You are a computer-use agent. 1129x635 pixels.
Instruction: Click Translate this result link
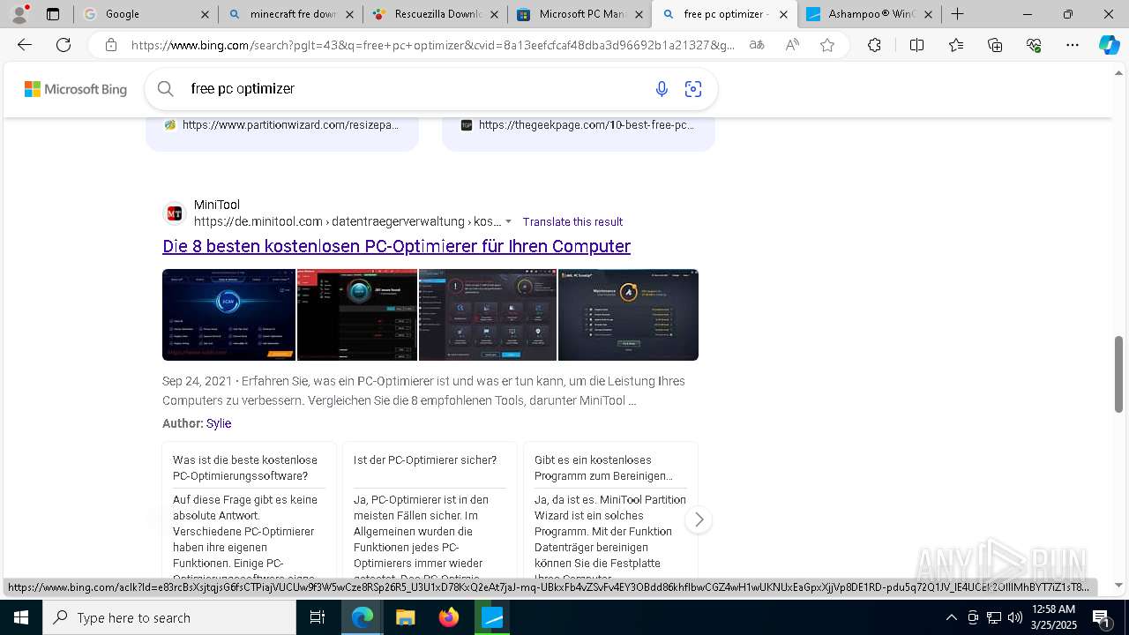(x=572, y=221)
